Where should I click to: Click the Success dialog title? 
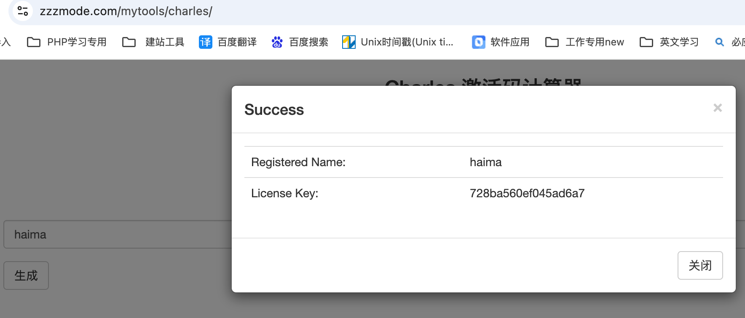pyautogui.click(x=274, y=110)
